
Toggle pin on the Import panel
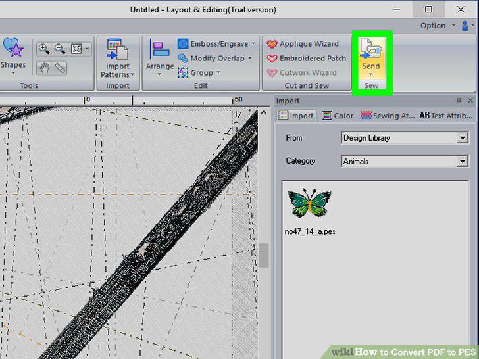(x=459, y=101)
